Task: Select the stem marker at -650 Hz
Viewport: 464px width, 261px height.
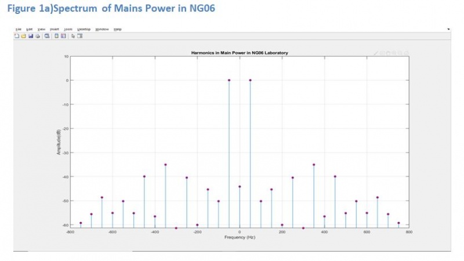Action: pyautogui.click(x=102, y=197)
